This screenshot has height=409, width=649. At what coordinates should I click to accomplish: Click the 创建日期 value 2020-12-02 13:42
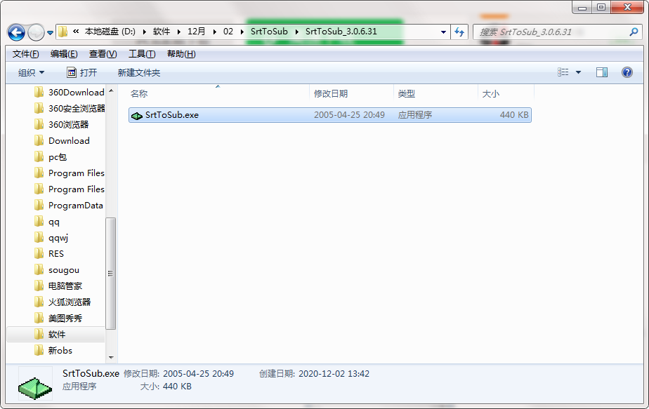point(334,374)
